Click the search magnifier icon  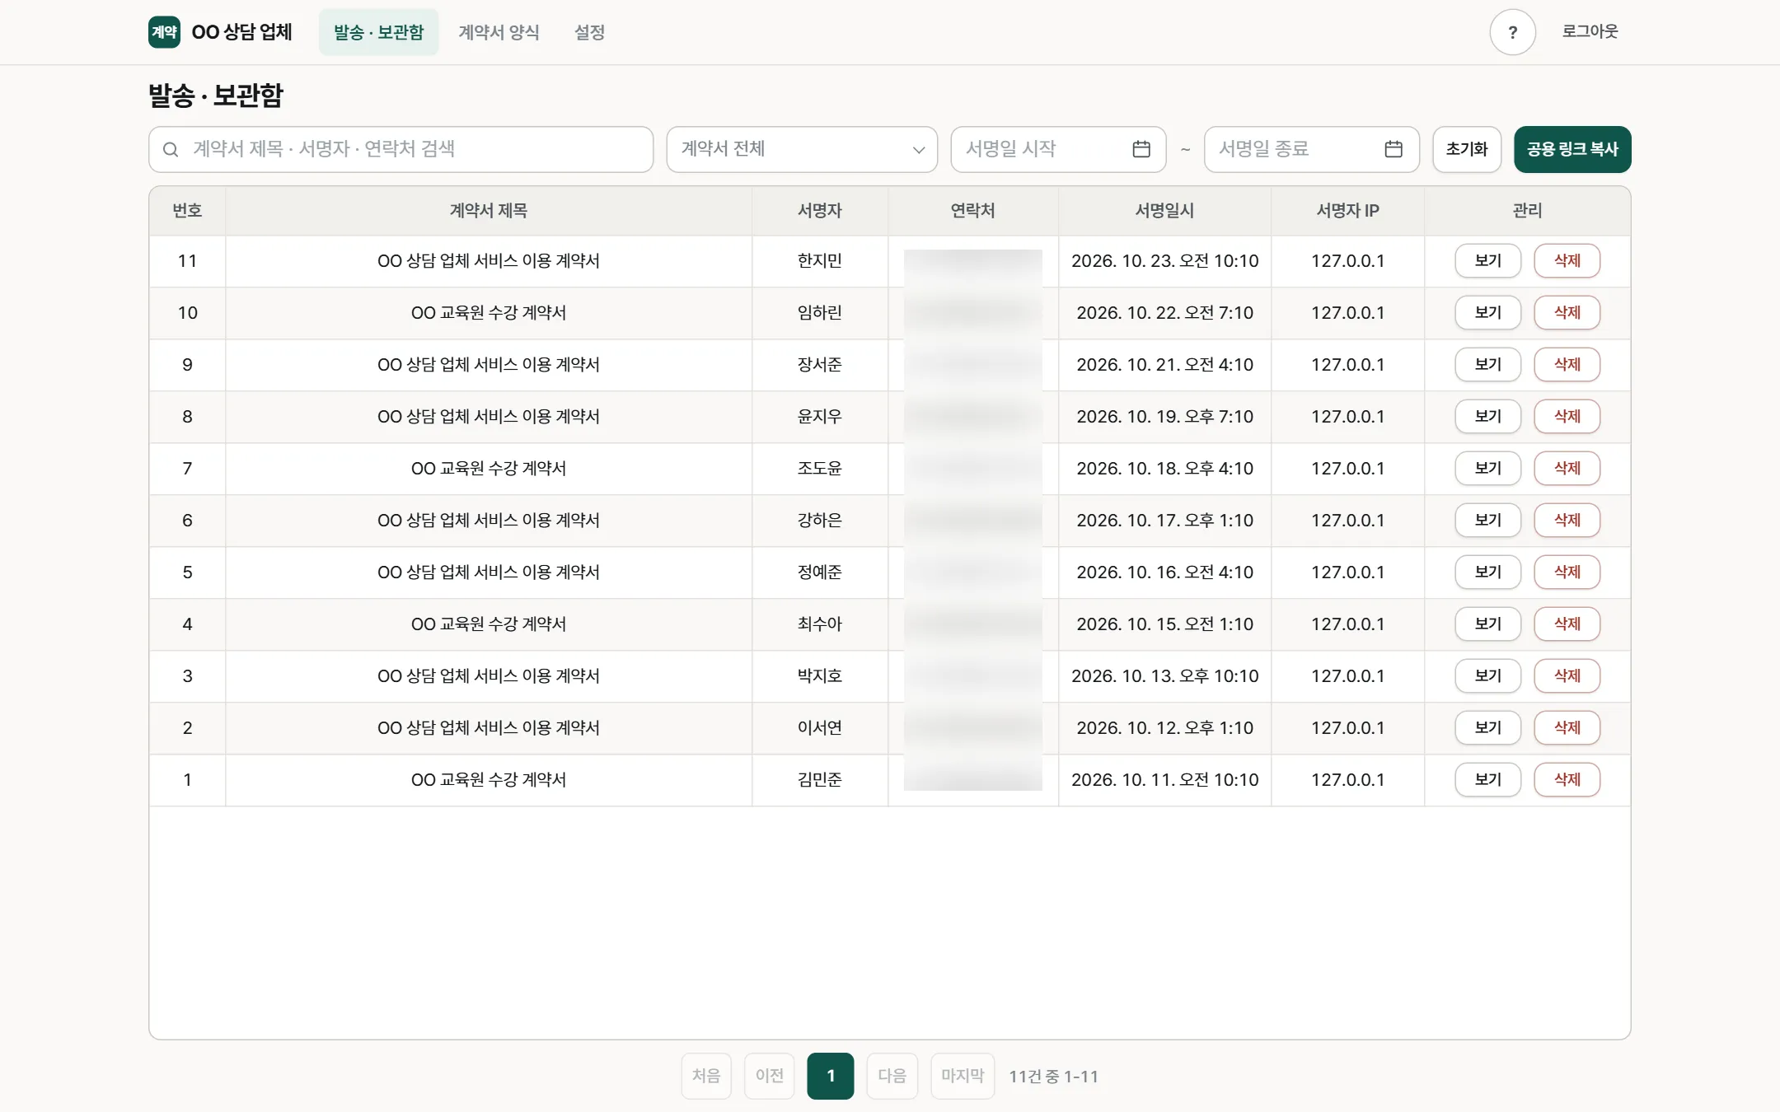pyautogui.click(x=171, y=149)
